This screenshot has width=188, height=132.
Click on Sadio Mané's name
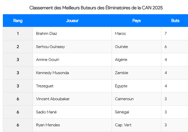tap(46, 112)
